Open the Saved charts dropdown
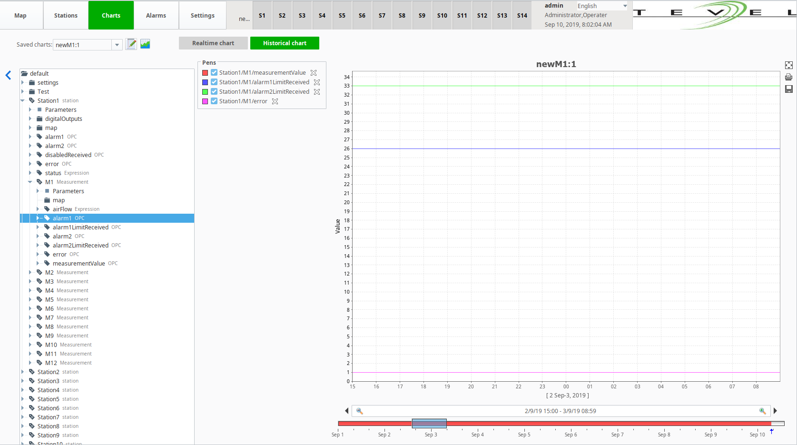Image resolution: width=797 pixels, height=445 pixels. (x=117, y=45)
